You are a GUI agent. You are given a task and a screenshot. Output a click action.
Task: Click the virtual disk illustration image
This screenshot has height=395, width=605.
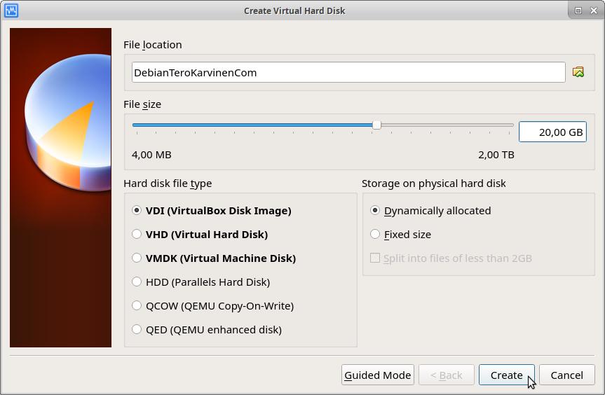(61, 188)
